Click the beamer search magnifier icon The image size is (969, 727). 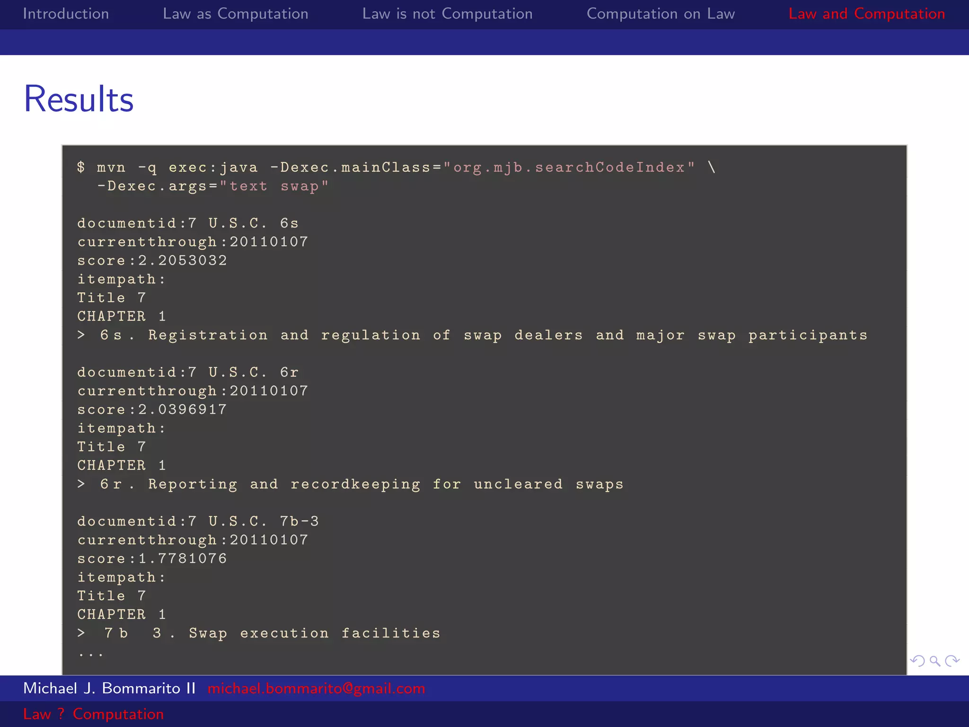click(x=934, y=661)
